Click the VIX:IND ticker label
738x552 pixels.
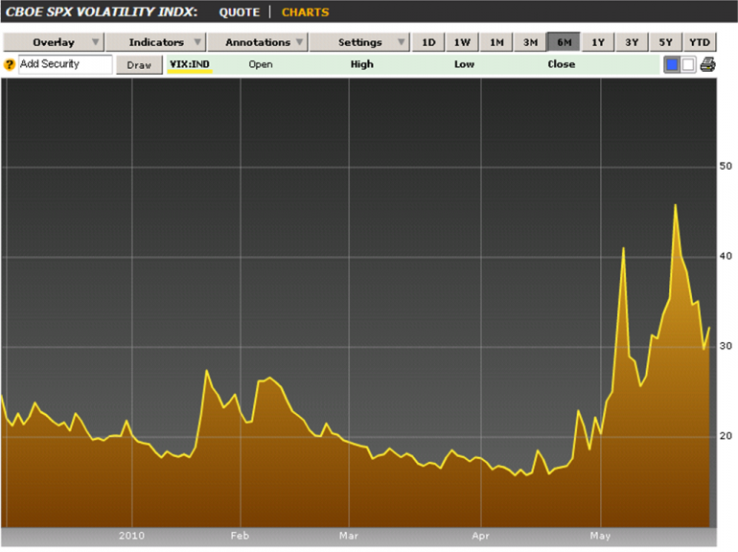[190, 64]
